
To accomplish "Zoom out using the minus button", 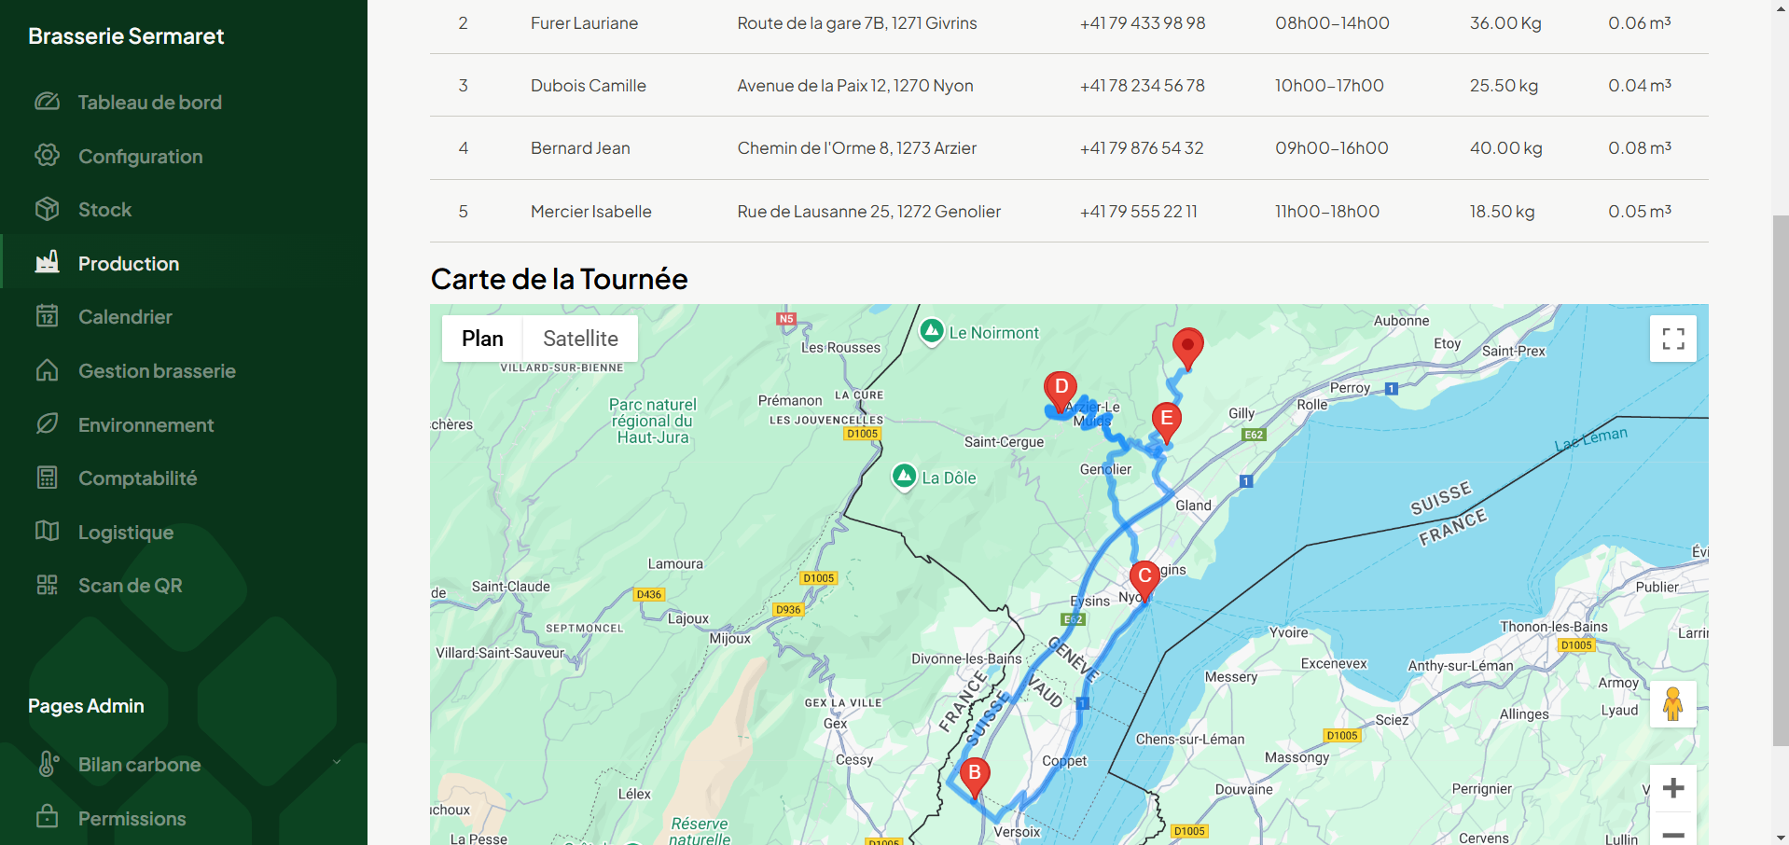I will (x=1672, y=834).
